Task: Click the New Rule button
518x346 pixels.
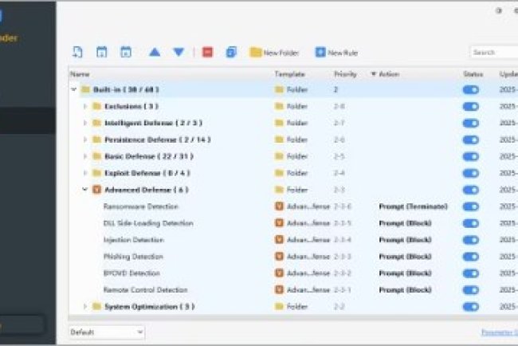Action: click(x=336, y=53)
